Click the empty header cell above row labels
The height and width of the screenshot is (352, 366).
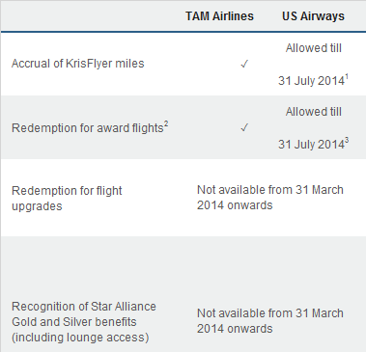point(90,16)
